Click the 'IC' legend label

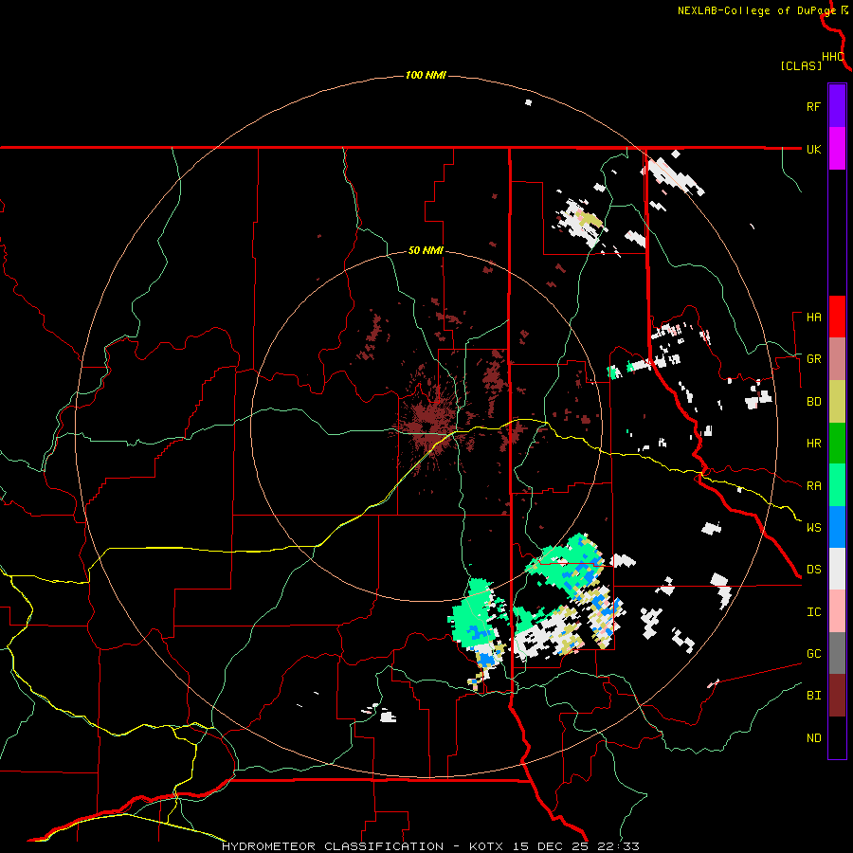pos(814,612)
